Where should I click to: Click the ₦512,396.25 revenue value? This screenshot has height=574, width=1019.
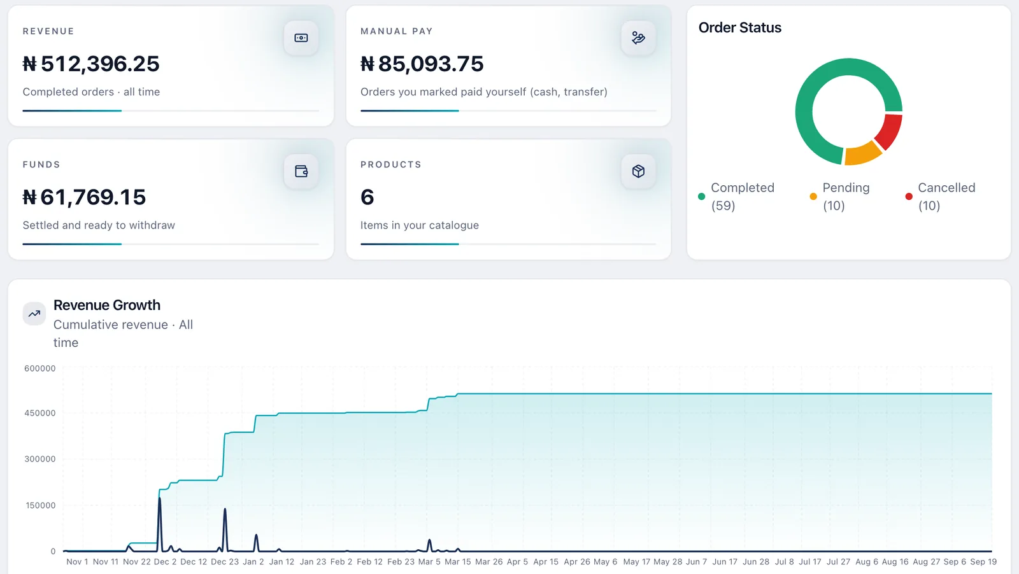tap(91, 64)
